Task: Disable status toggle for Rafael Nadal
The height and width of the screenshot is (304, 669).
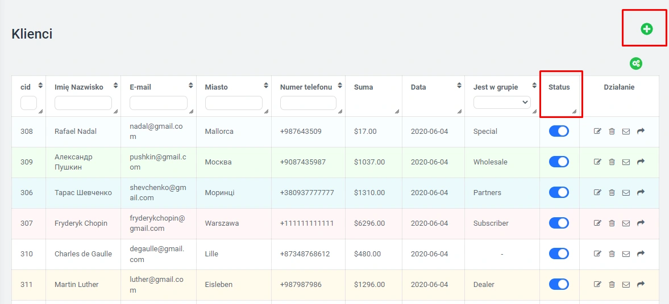Action: (559, 131)
